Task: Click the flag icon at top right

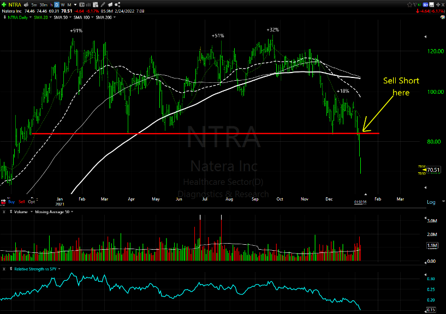Action: tap(415, 4)
